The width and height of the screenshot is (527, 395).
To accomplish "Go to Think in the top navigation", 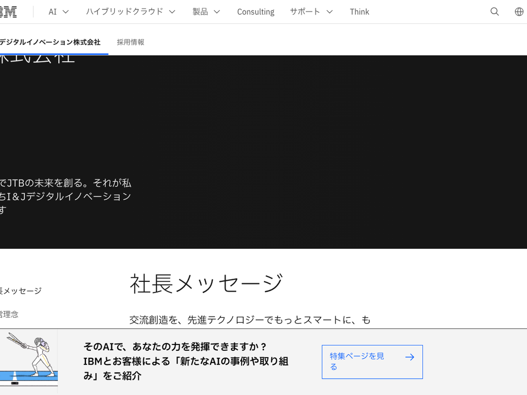I will pyautogui.click(x=359, y=12).
